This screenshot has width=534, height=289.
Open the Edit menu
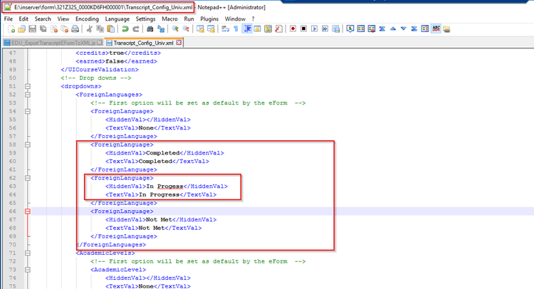coord(23,19)
